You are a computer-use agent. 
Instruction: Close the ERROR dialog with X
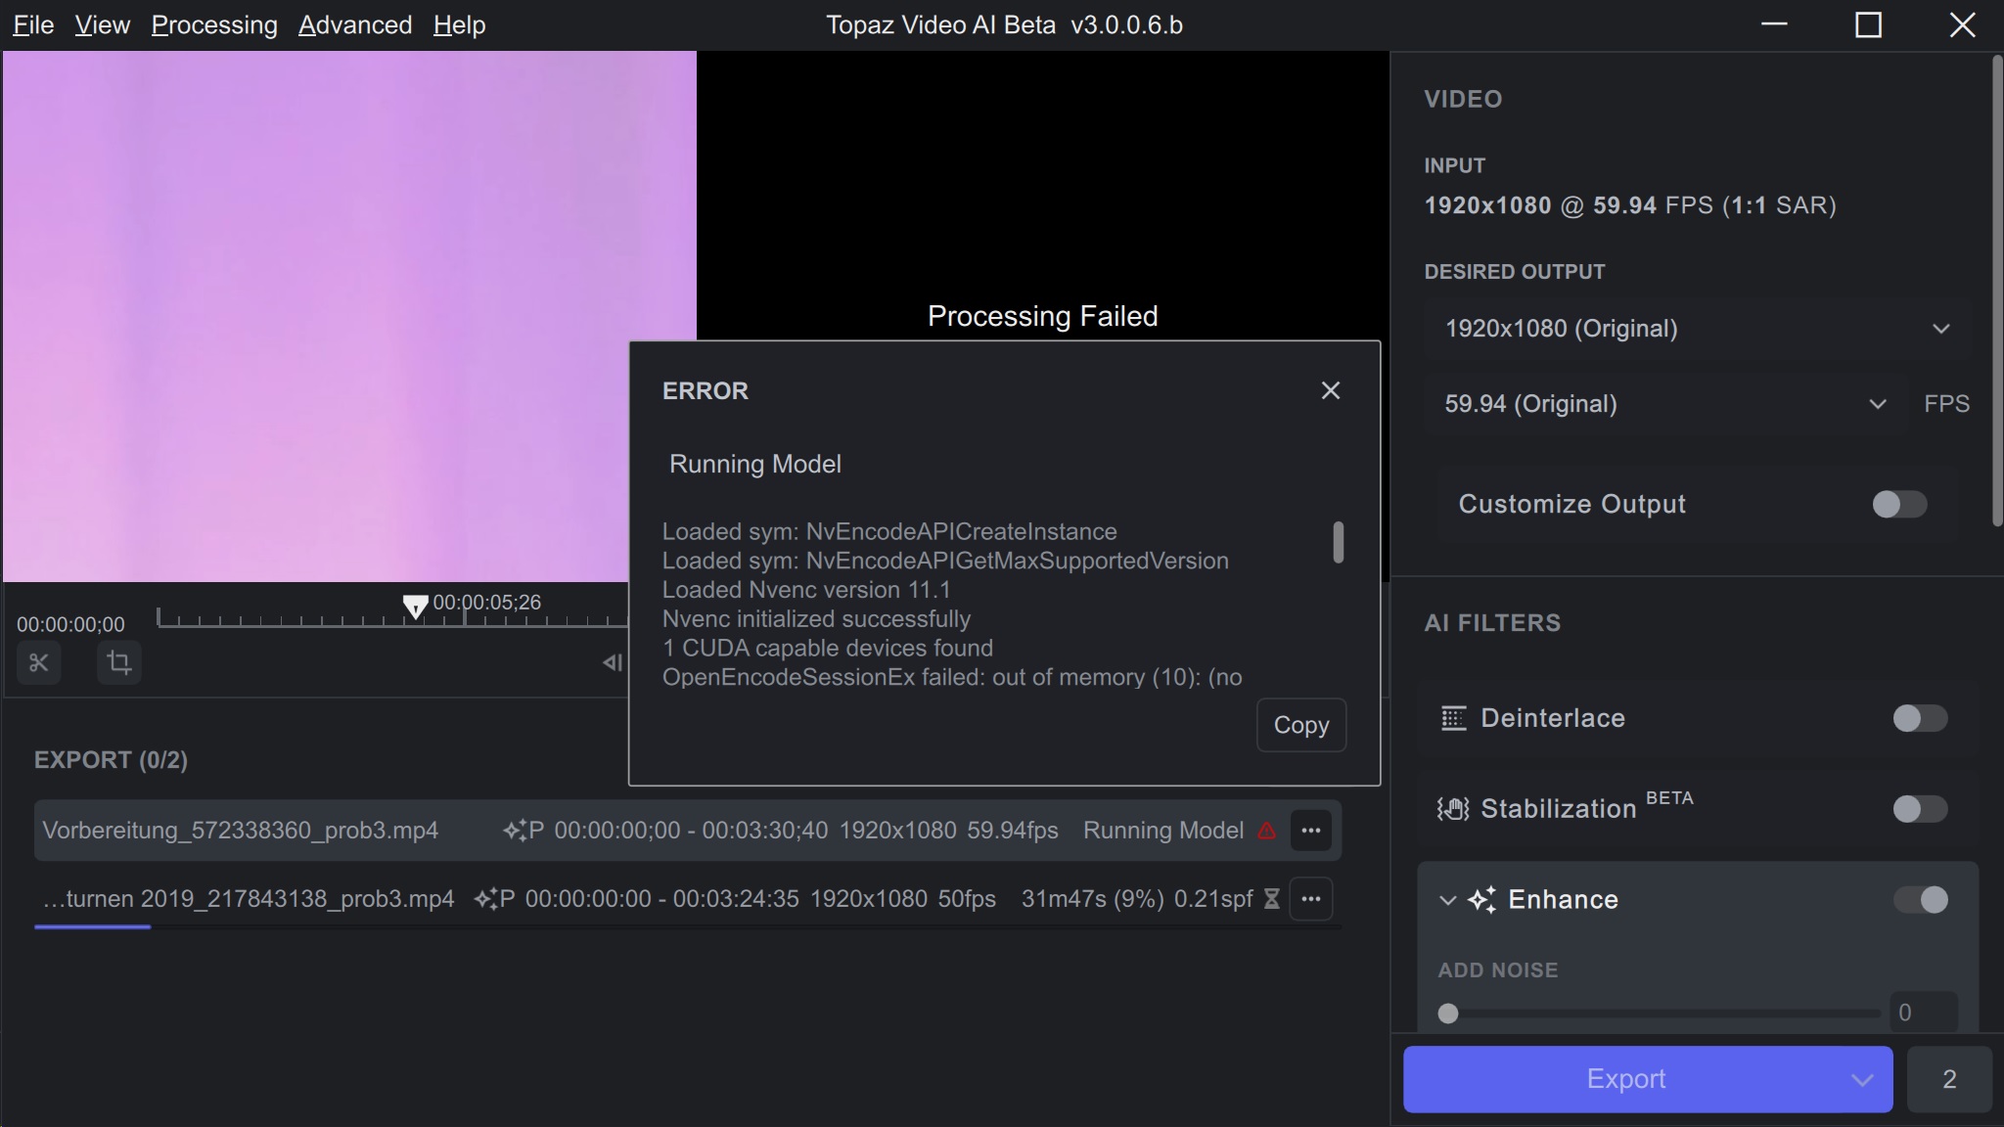[1330, 390]
